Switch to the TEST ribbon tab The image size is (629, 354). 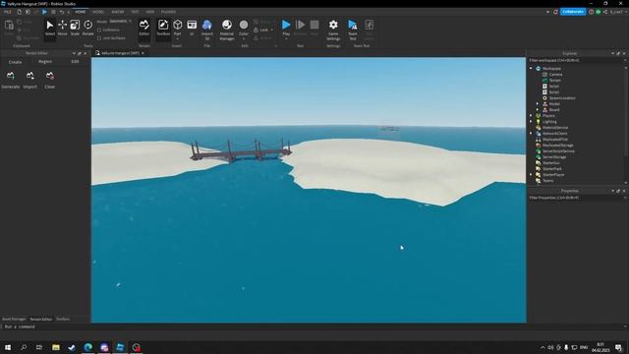point(136,12)
